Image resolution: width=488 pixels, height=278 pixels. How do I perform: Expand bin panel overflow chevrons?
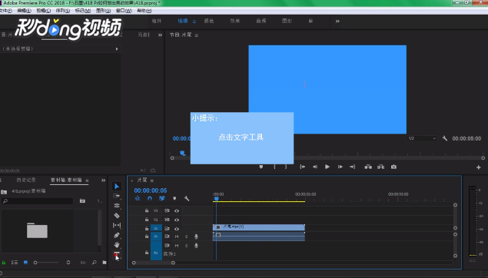coord(103,180)
